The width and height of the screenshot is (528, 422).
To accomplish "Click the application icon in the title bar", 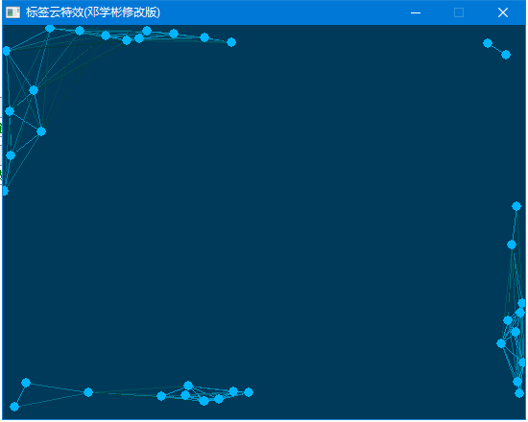I will (x=12, y=12).
